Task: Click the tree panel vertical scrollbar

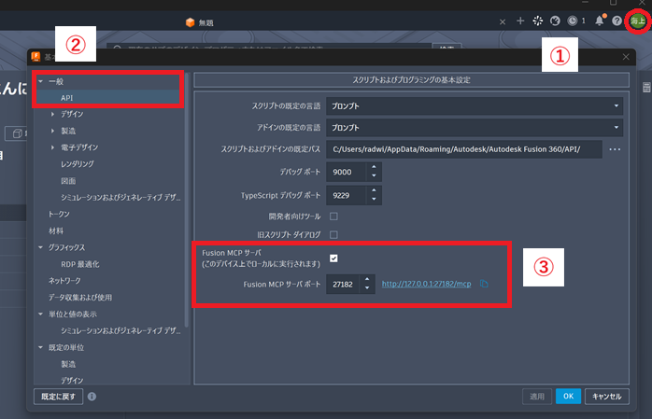Action: 187,200
